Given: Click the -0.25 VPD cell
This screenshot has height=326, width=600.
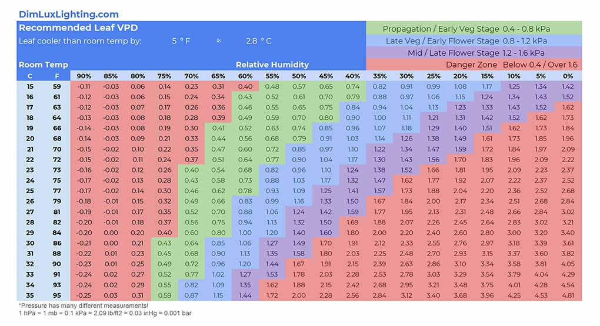Looking at the screenshot, I should (84, 295).
